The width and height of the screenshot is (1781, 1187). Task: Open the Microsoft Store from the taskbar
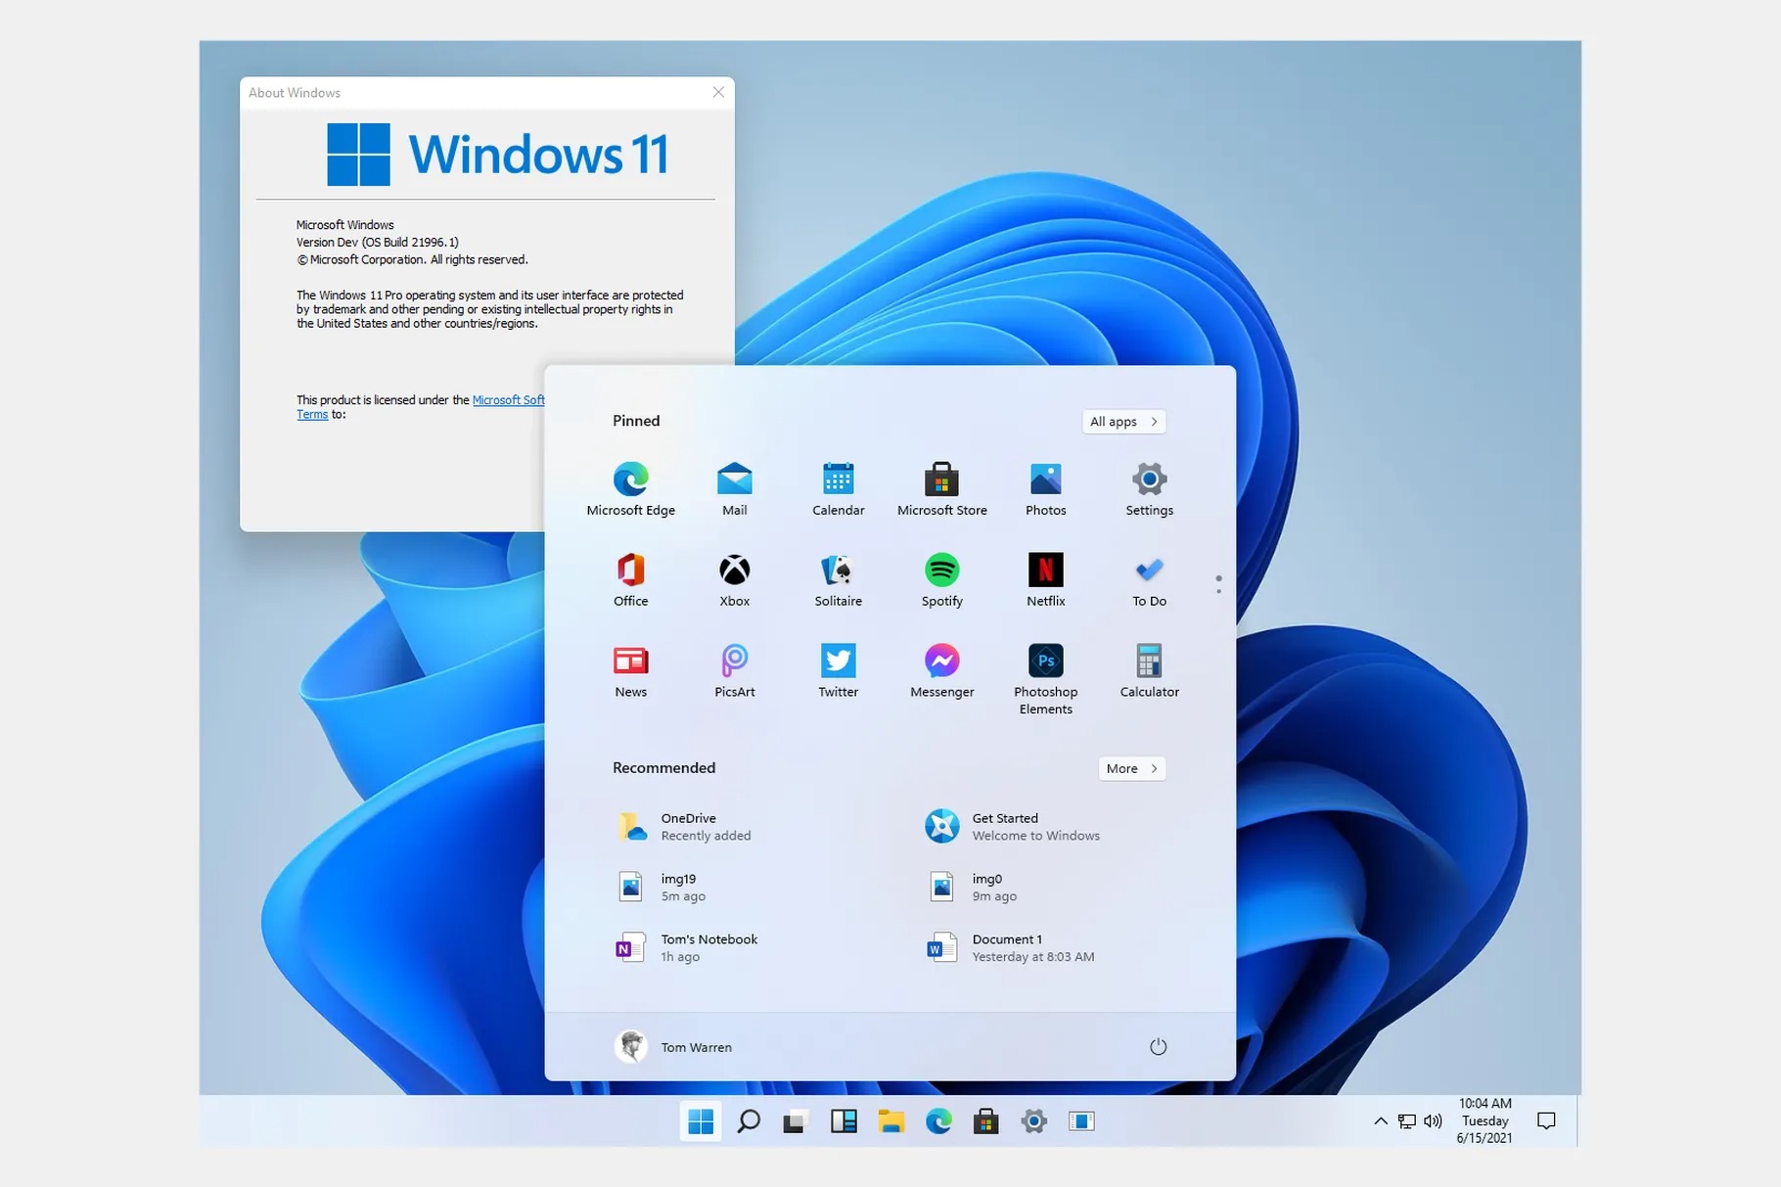(985, 1121)
